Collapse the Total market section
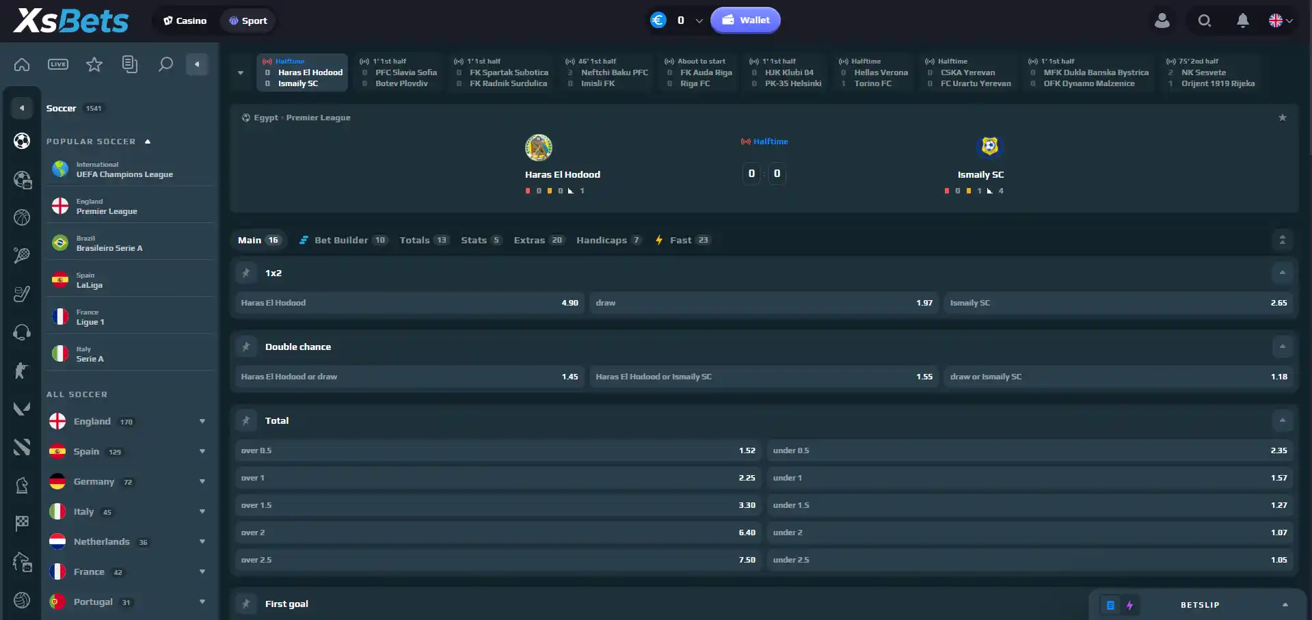The width and height of the screenshot is (1312, 620). (x=1283, y=420)
